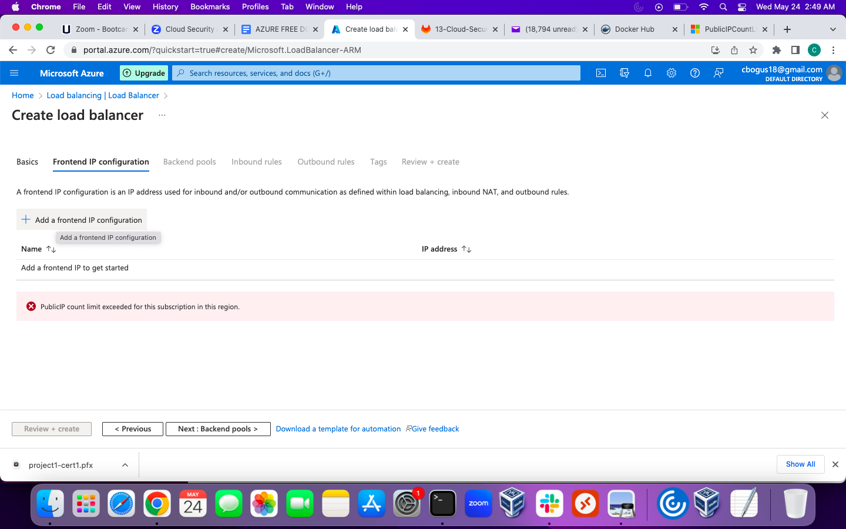Viewport: 846px width, 529px height.
Task: Open the Review + create tab
Action: click(431, 162)
